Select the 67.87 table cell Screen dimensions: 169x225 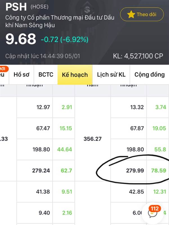129,128
